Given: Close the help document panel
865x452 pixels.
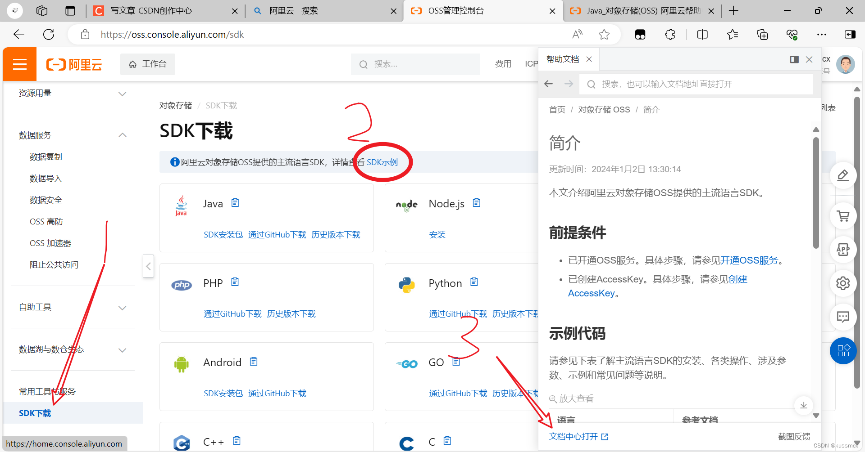Looking at the screenshot, I should tap(809, 59).
